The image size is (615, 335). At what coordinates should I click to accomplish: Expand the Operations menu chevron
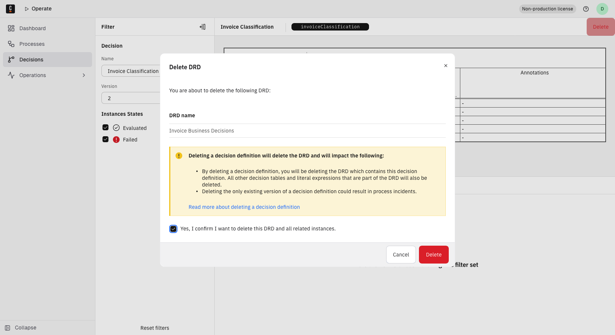(x=84, y=75)
